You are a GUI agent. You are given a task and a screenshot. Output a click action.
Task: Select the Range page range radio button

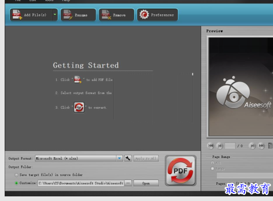point(212,168)
